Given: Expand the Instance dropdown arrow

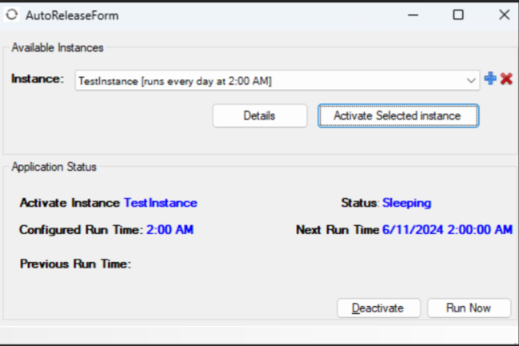Looking at the screenshot, I should 471,81.
